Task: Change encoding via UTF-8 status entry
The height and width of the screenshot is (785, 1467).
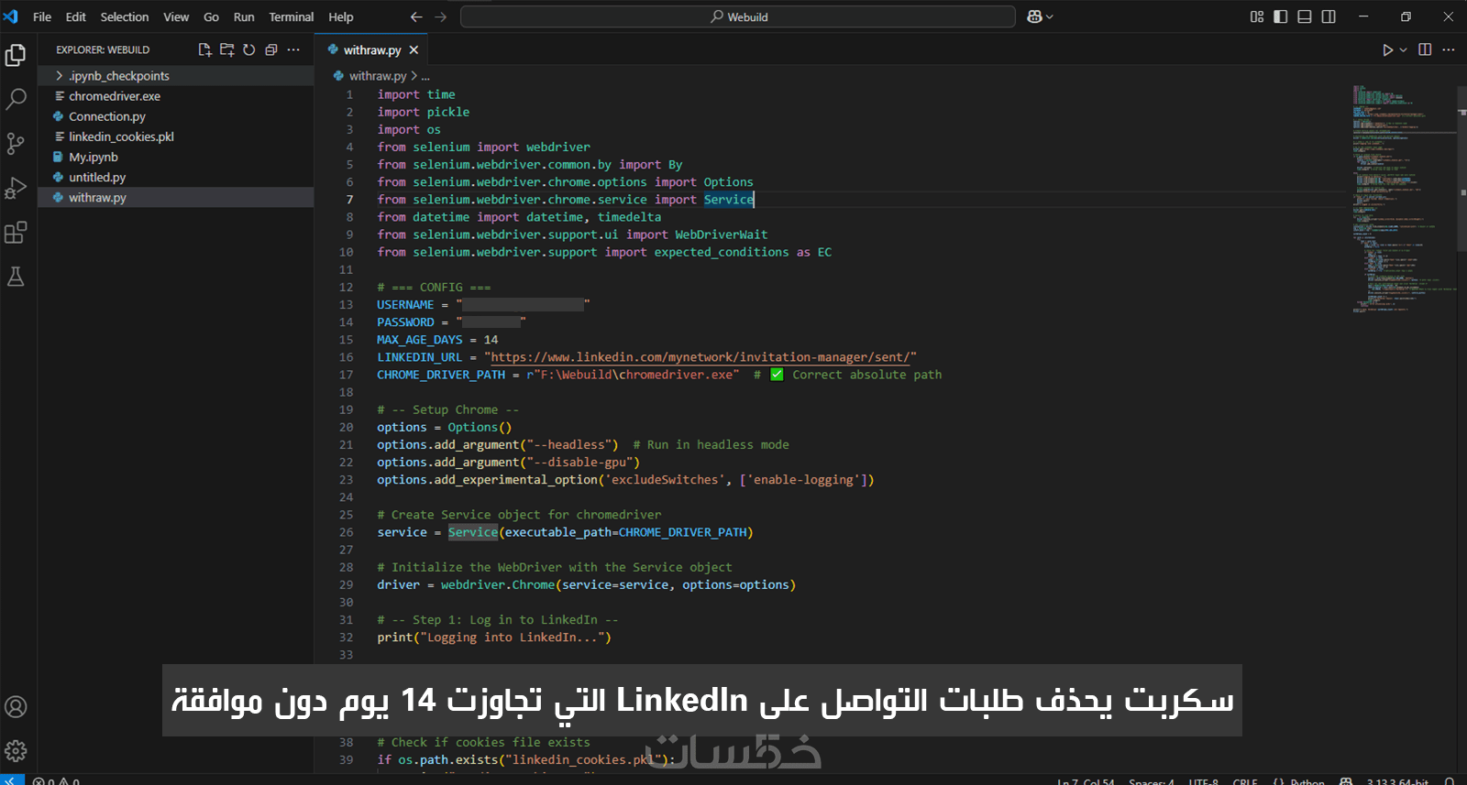Action: coord(1204,781)
